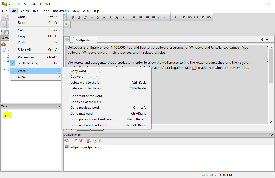275x178 pixels.
Task: Close the Attachments panel
Action: tap(272, 135)
